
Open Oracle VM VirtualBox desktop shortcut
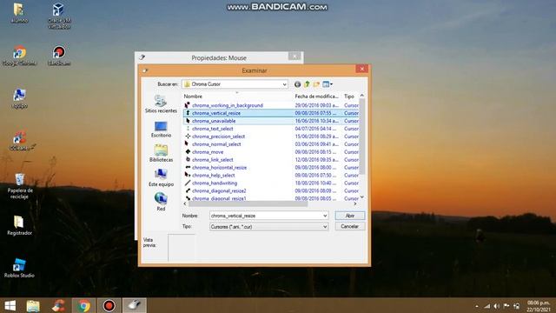(x=59, y=17)
